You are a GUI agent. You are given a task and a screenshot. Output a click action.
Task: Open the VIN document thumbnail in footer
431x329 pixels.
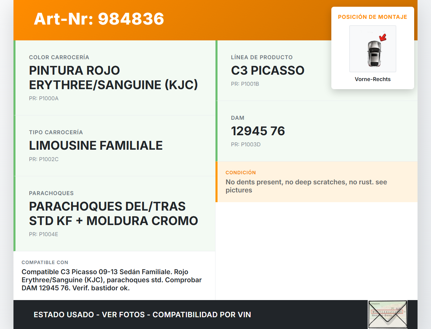coord(387,314)
